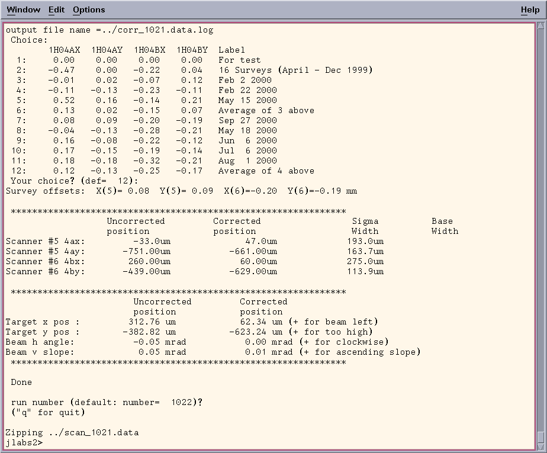The width and height of the screenshot is (547, 453).
Task: Click 'Scanner #5 4ax:' row label
Action: [x=46, y=242]
